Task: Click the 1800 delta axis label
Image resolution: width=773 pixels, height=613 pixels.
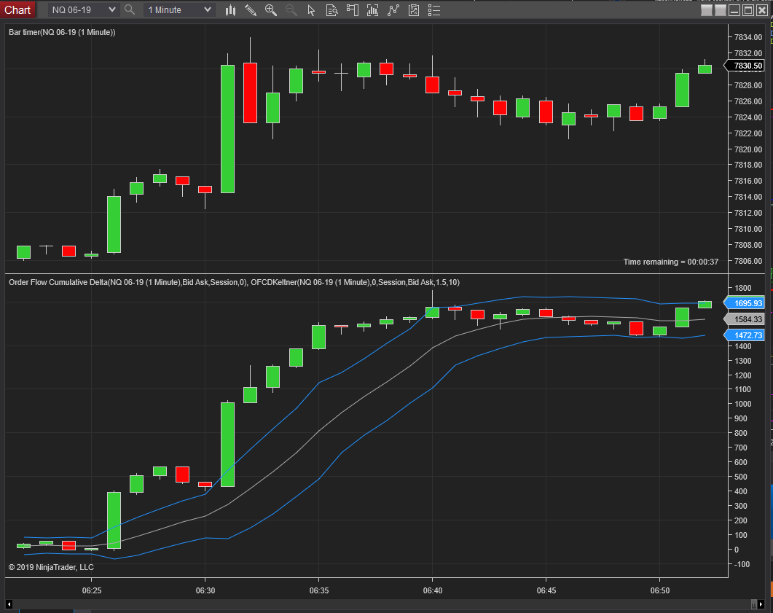Action: tap(743, 288)
